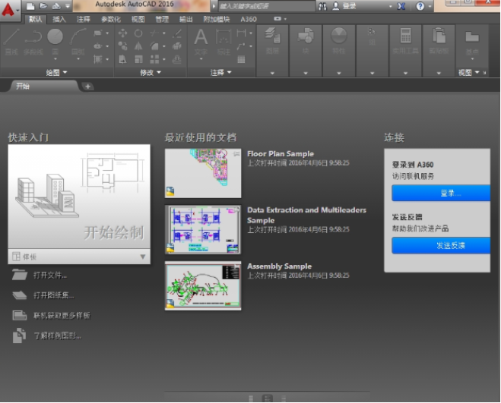Select the Line (直线) tool
Image resolution: width=501 pixels, height=403 pixels.
[x=11, y=42]
